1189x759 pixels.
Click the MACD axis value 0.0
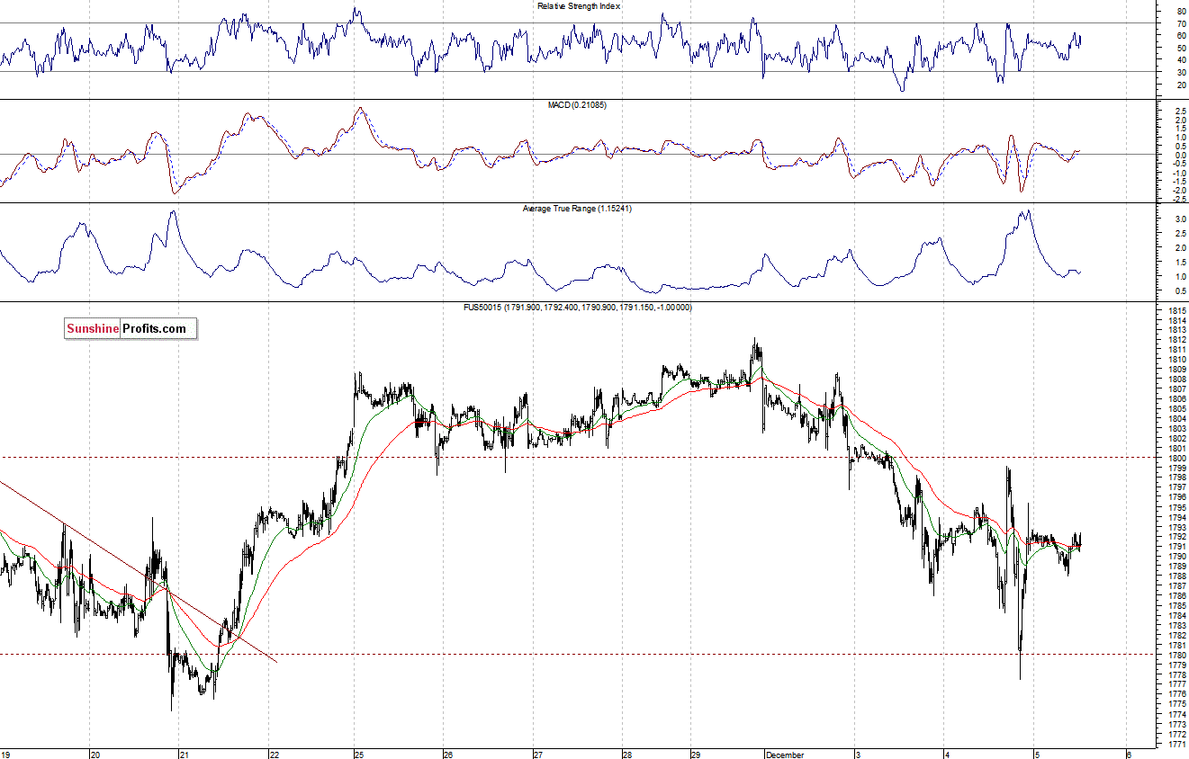tap(1180, 155)
